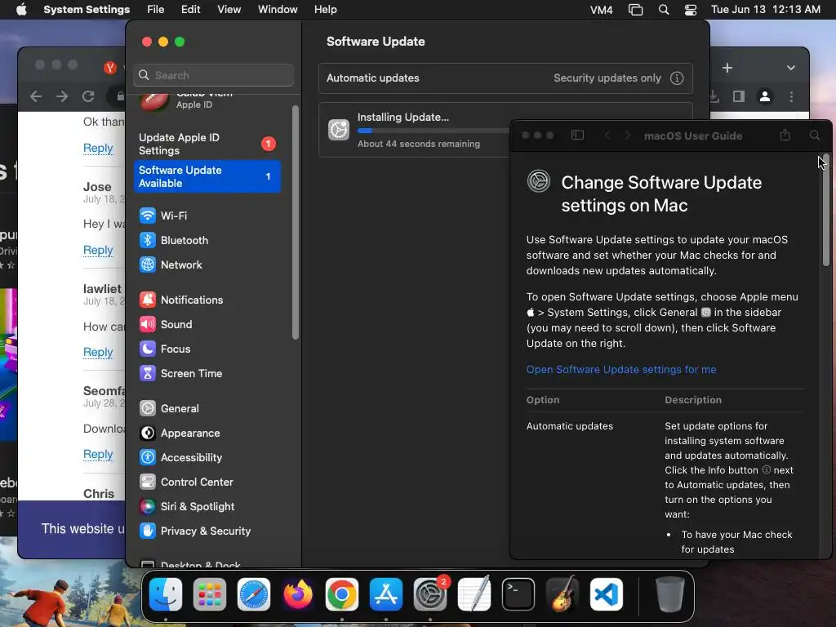Open Finder from the Dock

coord(166,594)
